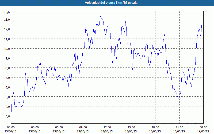Image resolution: width=214 pixels, height=134 pixels.
Task: Click the 06:00 time axis label
Action: [59, 128]
